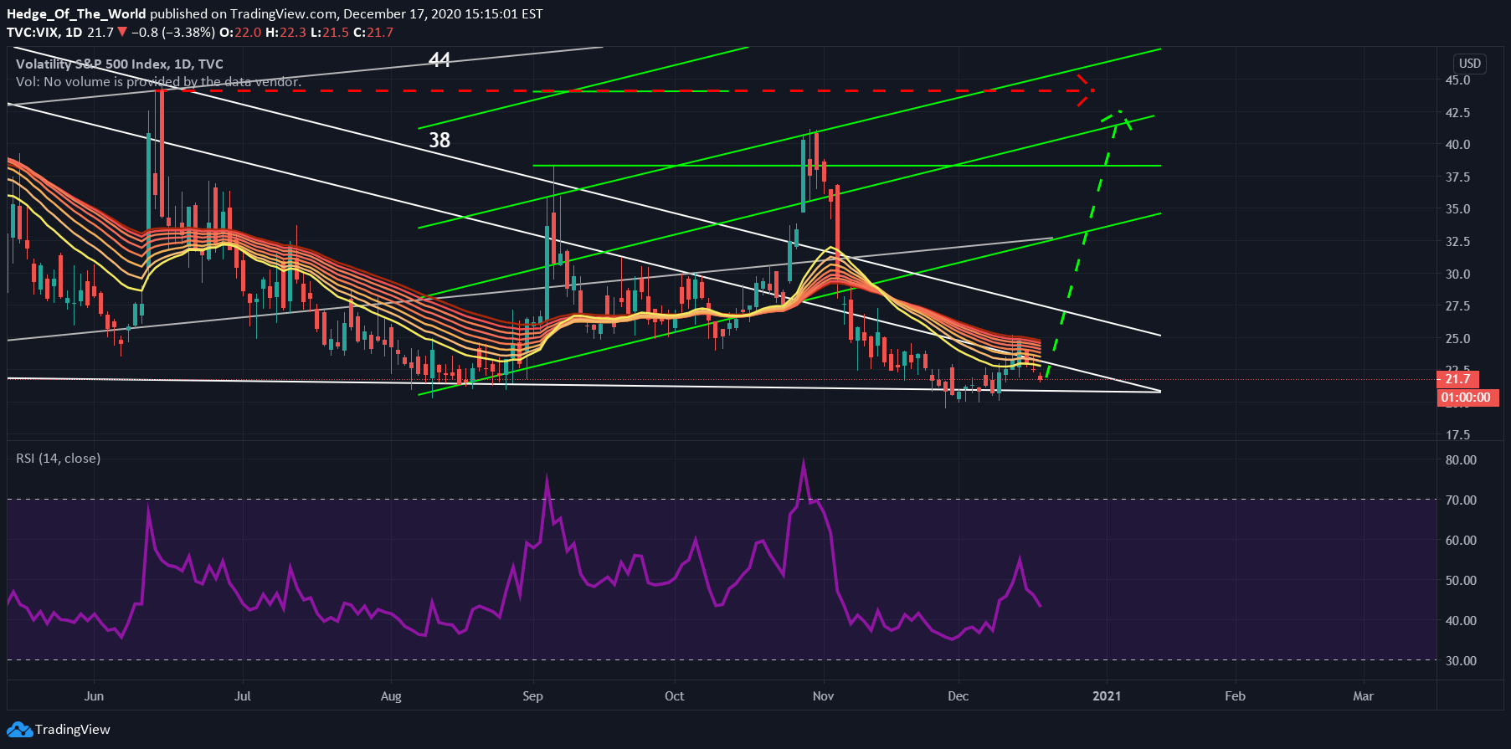Screen dimensions: 1511x749
Task: Click the Dec date axis label
Action: 959,696
